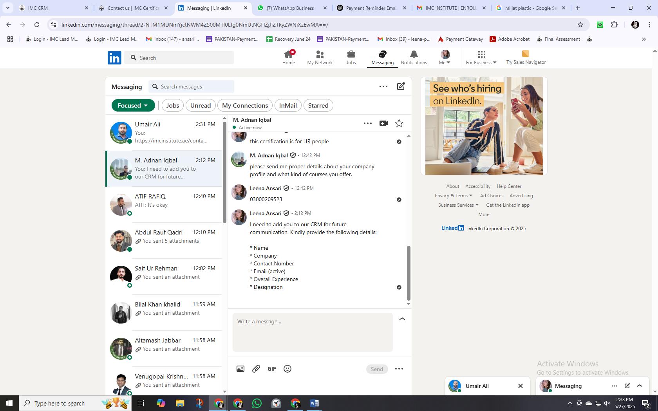Click the Send button
658x411 pixels.
click(x=377, y=369)
